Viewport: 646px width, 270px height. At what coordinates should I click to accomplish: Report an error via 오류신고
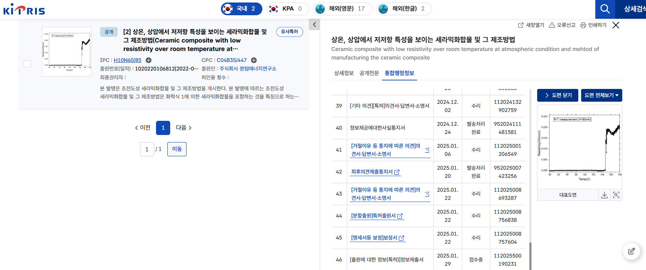click(562, 25)
